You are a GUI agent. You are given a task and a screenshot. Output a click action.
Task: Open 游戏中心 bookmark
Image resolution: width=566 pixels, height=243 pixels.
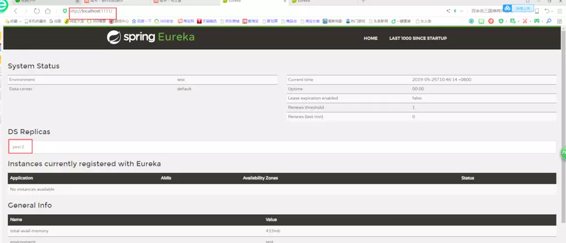click(x=119, y=21)
